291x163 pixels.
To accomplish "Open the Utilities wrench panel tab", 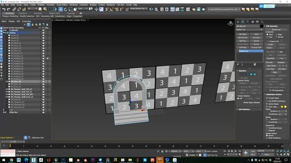I will click(262, 22).
